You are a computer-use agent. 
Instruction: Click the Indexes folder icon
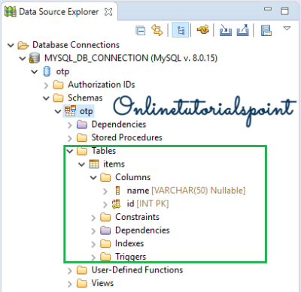click(x=105, y=243)
